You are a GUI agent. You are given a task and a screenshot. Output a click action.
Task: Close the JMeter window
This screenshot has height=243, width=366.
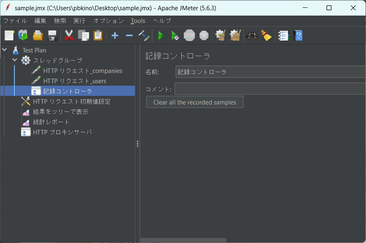pyautogui.click(x=353, y=8)
